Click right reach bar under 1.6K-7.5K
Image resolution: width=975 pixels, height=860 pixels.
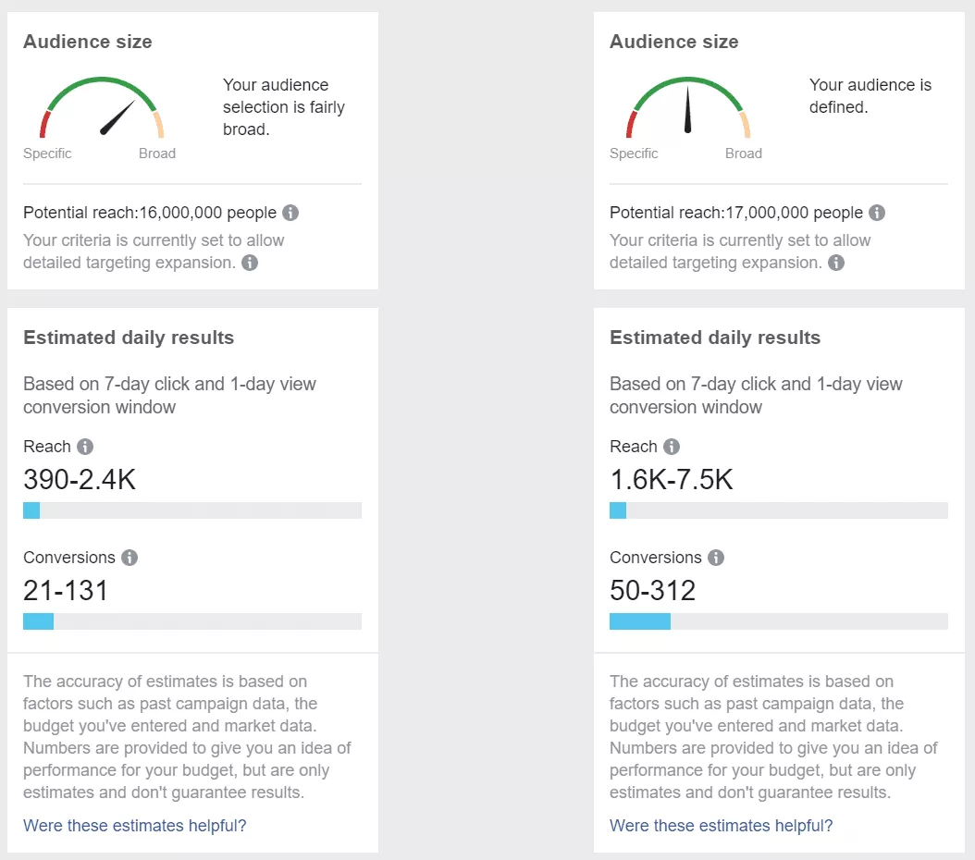click(779, 510)
